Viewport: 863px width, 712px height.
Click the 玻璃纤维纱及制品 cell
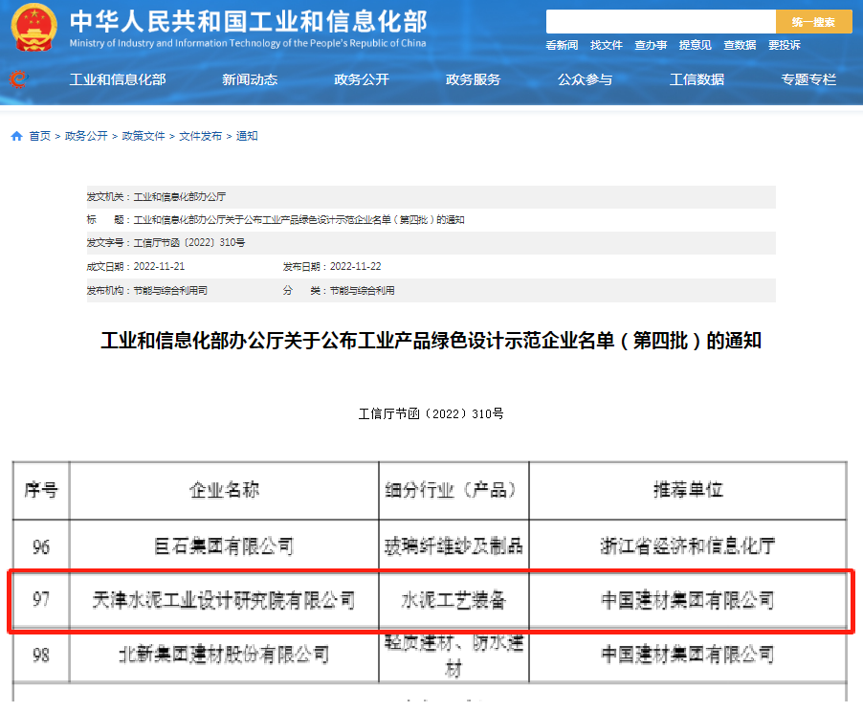pos(454,546)
